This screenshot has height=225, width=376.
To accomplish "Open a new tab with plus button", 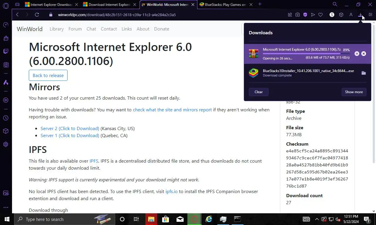I will 260,4.
